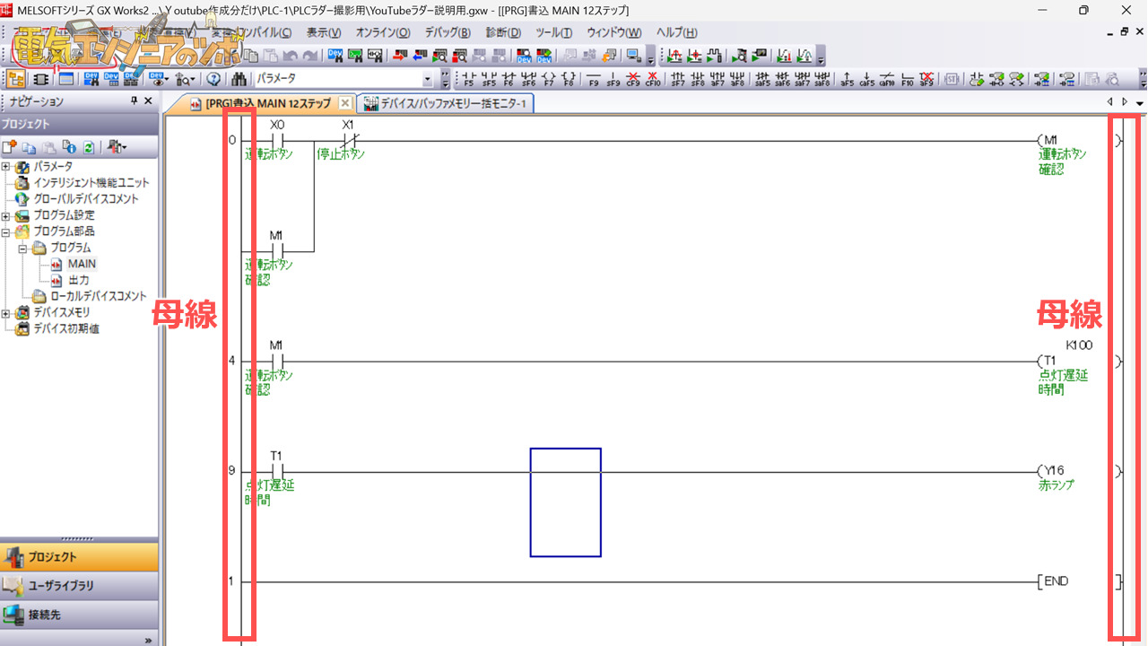1148x646 pixels.
Task: Expand the パラメータ tree node
Action: (6, 167)
